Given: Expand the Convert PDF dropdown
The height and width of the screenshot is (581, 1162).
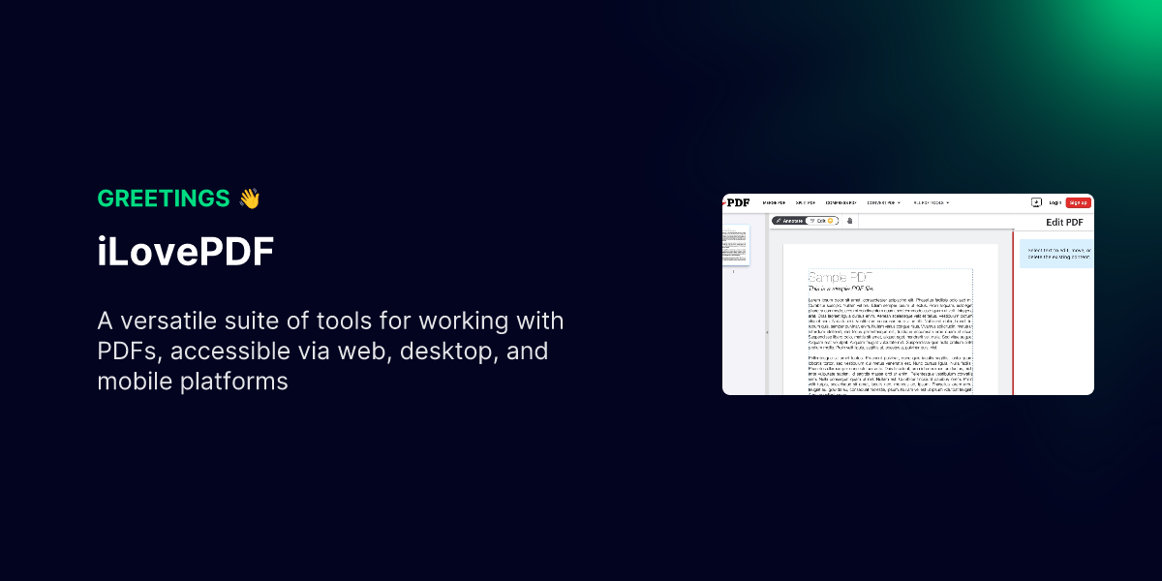Looking at the screenshot, I should [883, 202].
